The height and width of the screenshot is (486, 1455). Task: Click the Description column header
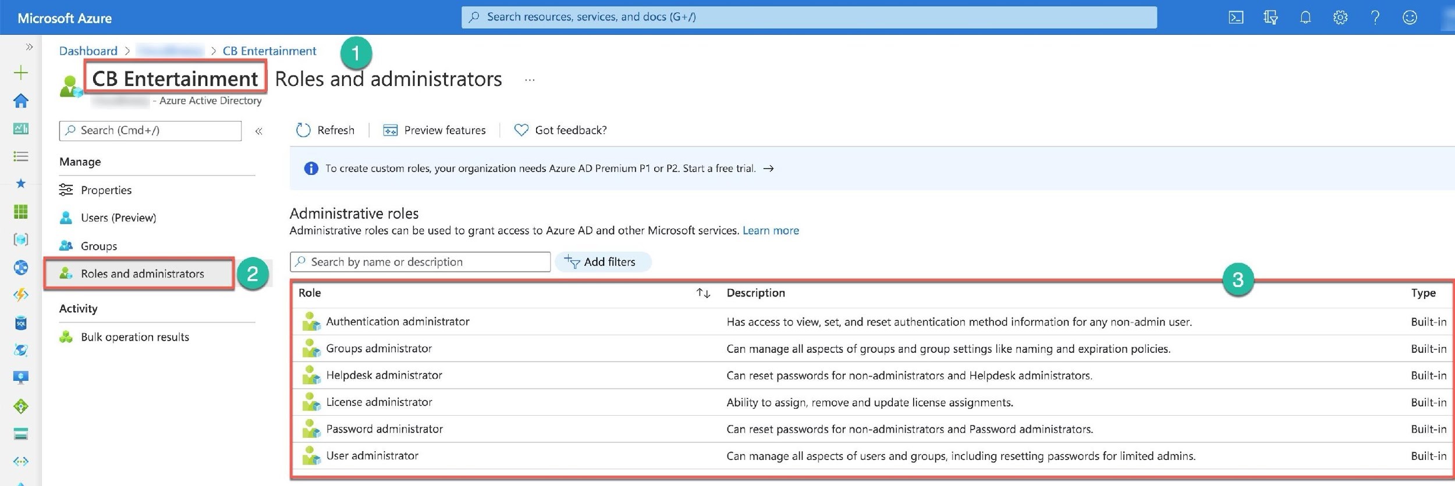pyautogui.click(x=755, y=293)
